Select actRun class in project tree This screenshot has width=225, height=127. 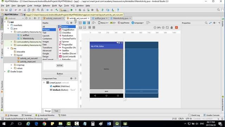[x=26, y=35]
